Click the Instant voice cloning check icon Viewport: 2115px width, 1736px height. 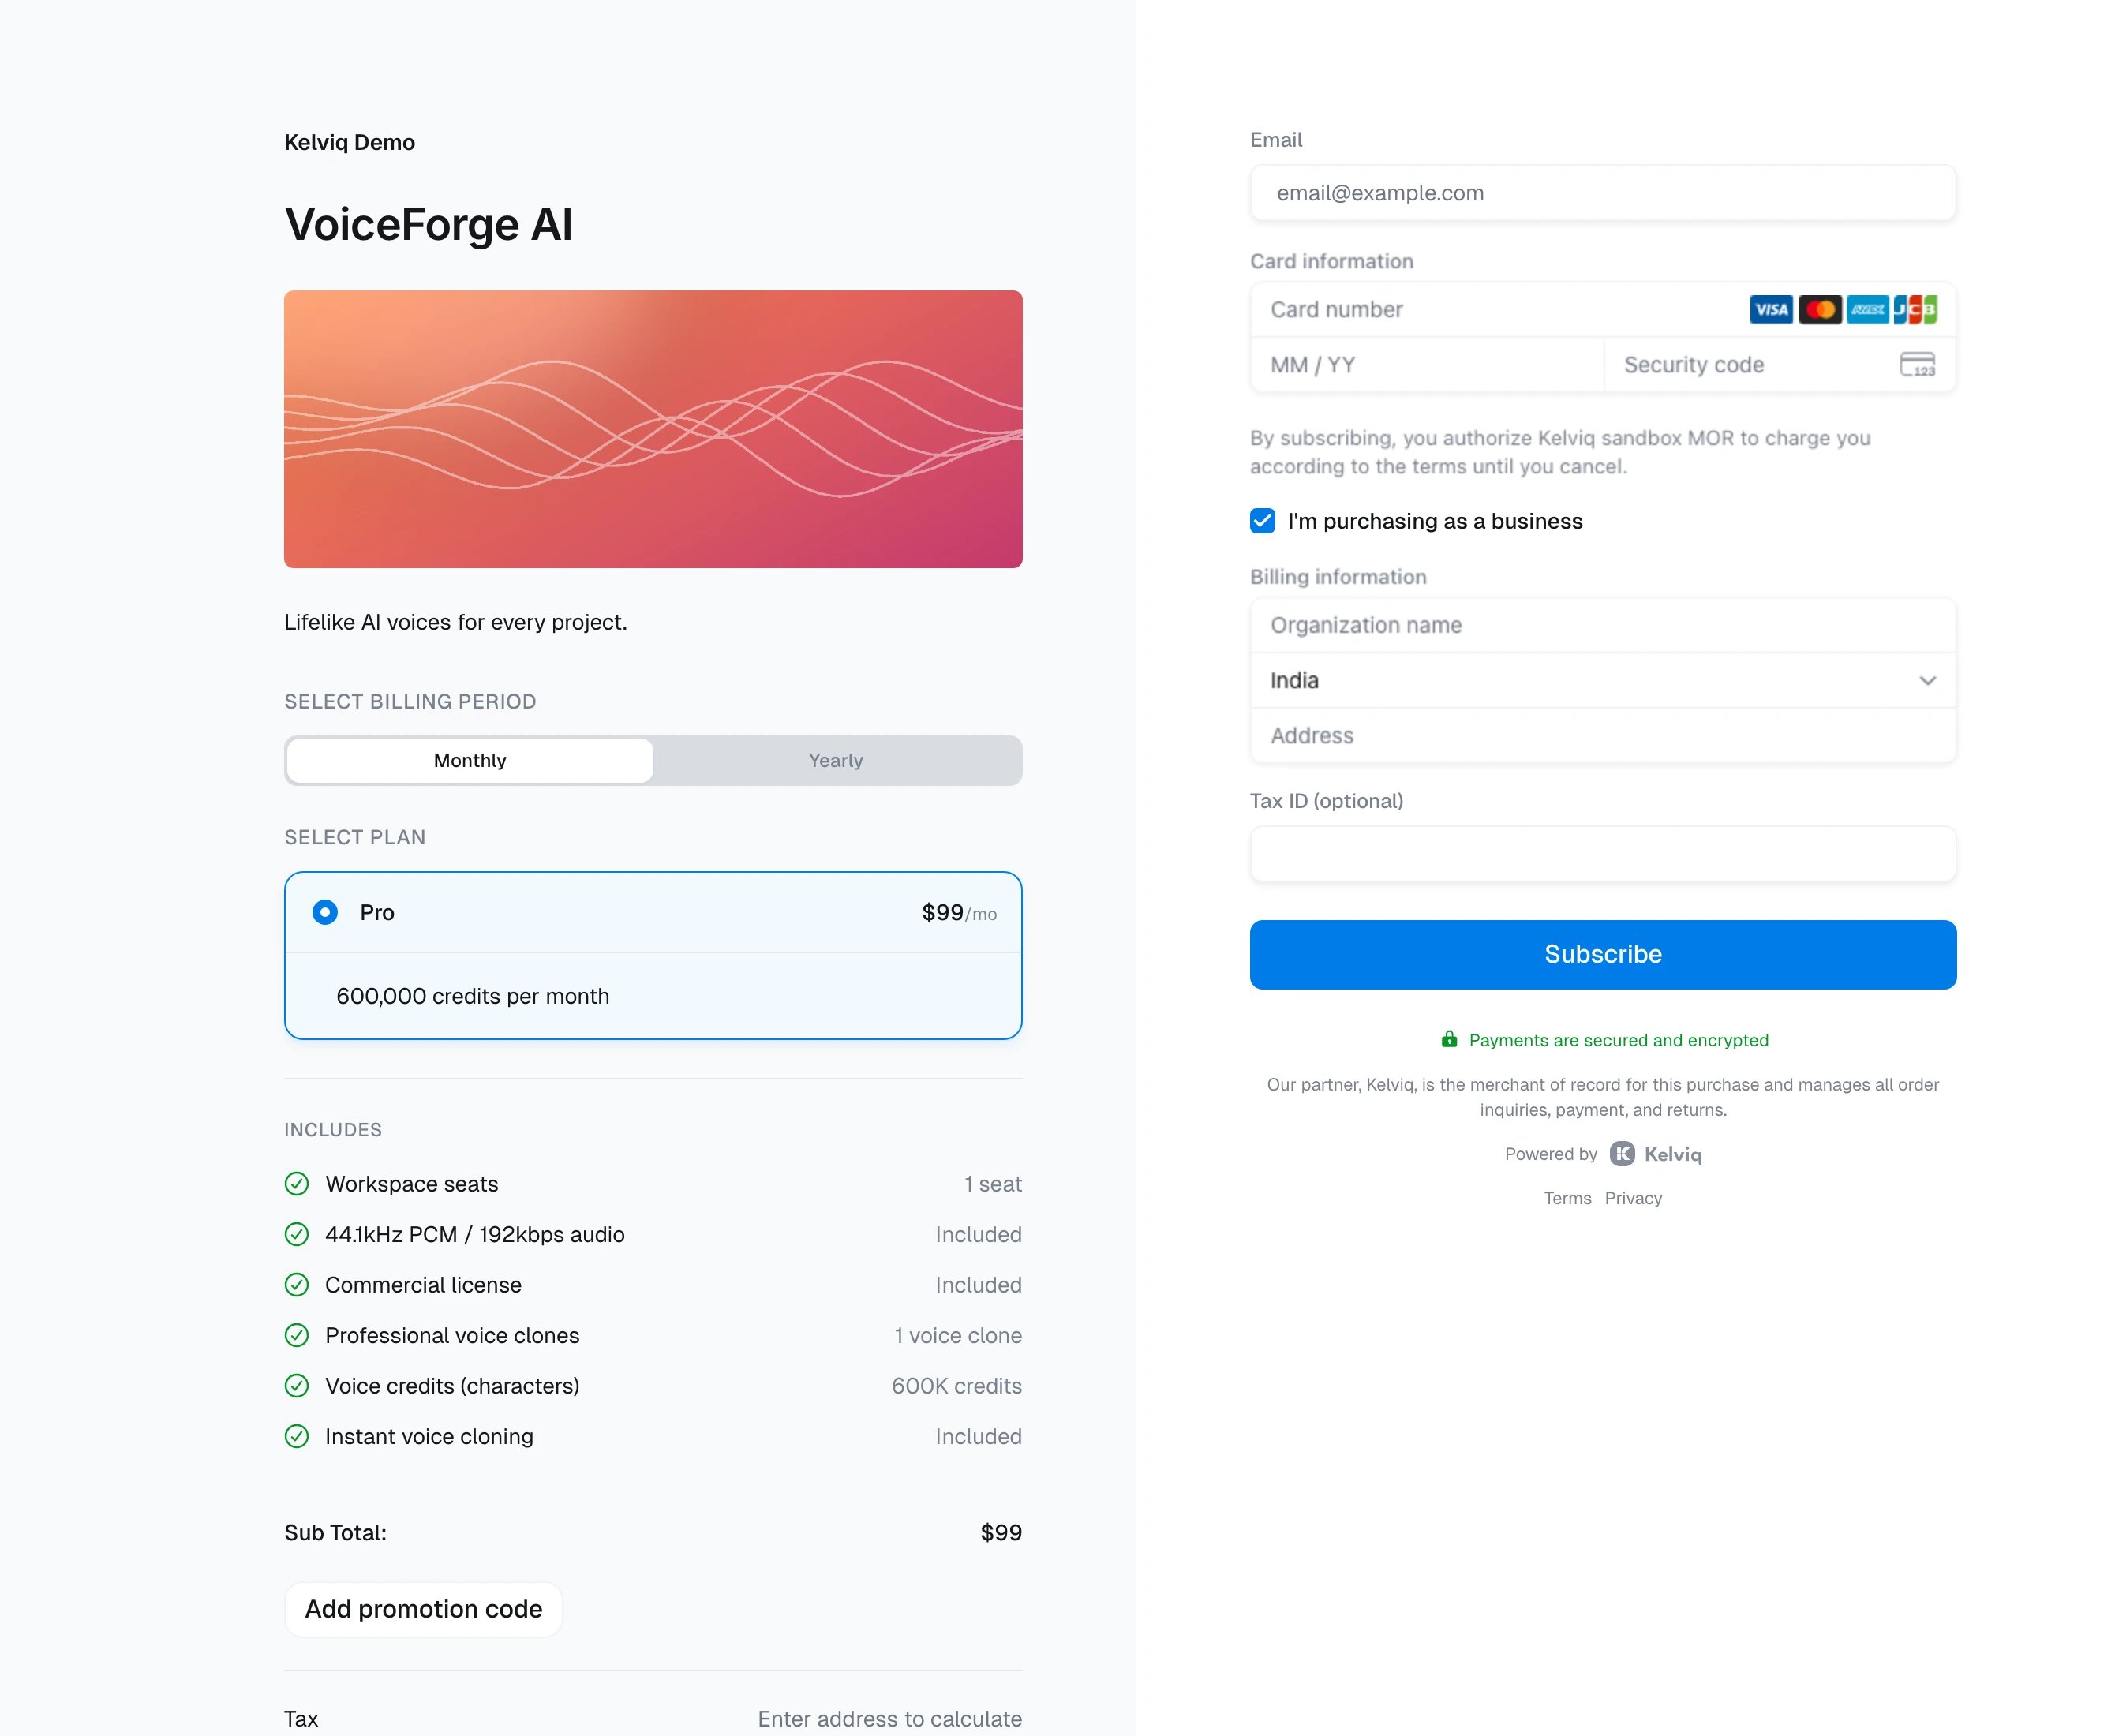pyautogui.click(x=297, y=1436)
